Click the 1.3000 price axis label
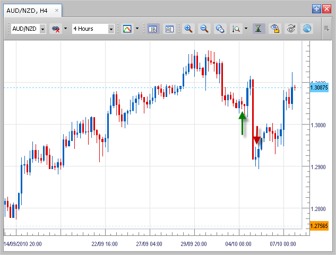The width and height of the screenshot is (336, 255). pos(318,125)
